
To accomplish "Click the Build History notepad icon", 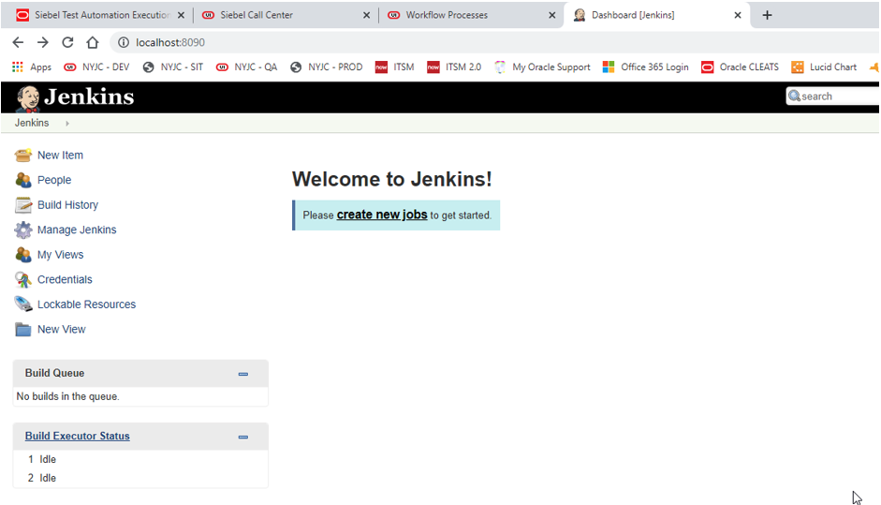I will [x=23, y=204].
